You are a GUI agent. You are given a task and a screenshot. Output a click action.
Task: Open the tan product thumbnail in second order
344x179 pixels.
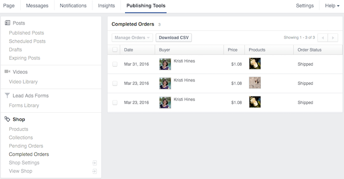255,83
